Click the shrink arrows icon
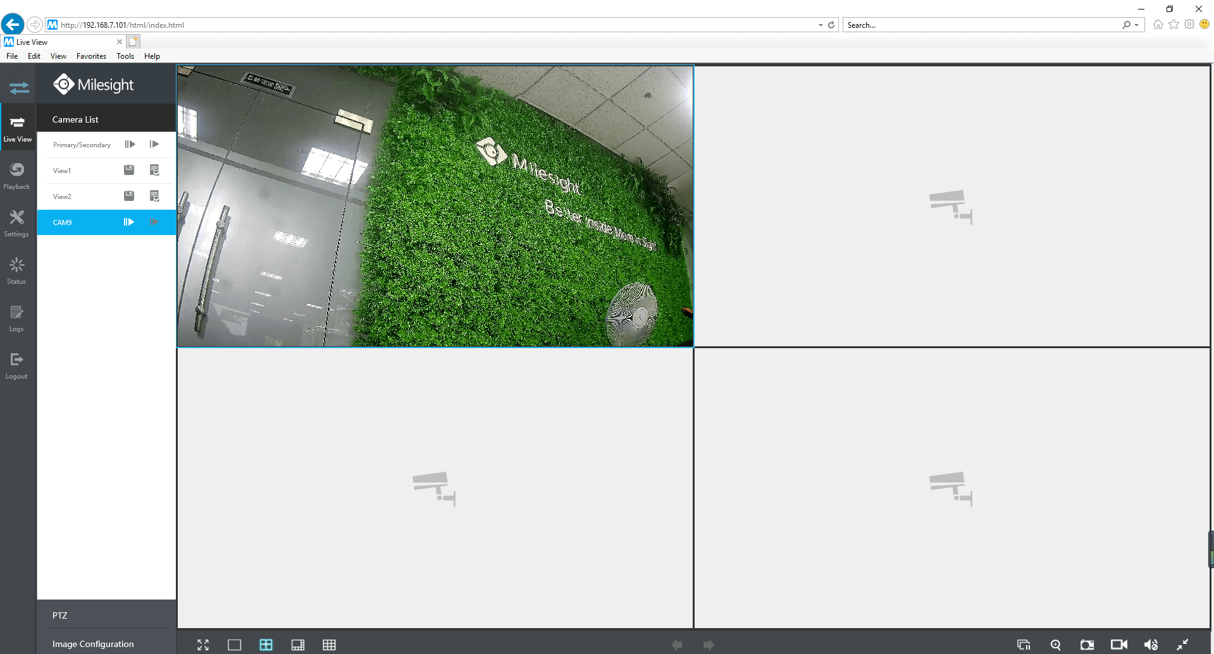1214x654 pixels. pos(1182,645)
